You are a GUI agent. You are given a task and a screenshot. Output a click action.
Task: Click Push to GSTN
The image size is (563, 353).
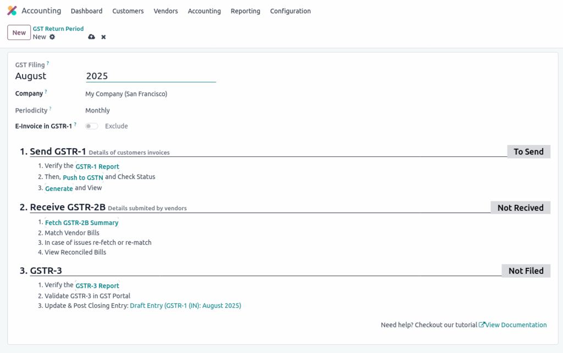(83, 177)
